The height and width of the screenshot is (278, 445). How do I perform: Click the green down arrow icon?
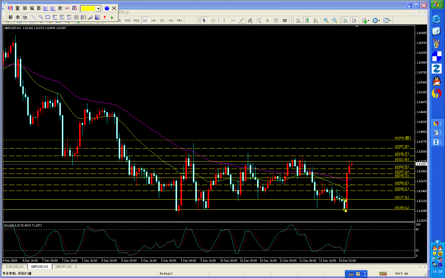point(112,17)
